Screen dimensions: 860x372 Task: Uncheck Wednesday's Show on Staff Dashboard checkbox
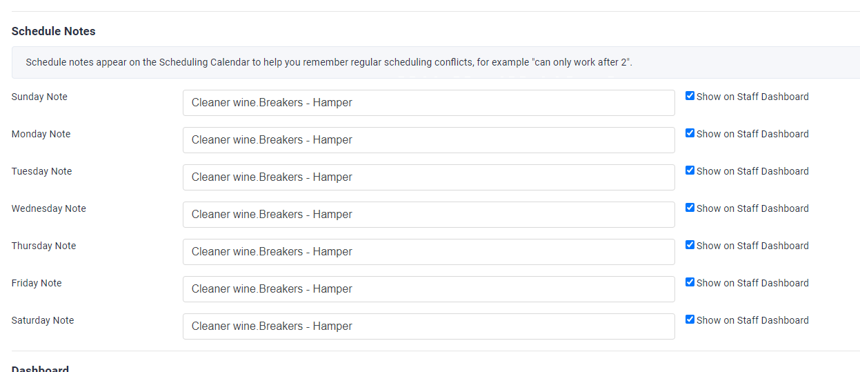click(690, 208)
